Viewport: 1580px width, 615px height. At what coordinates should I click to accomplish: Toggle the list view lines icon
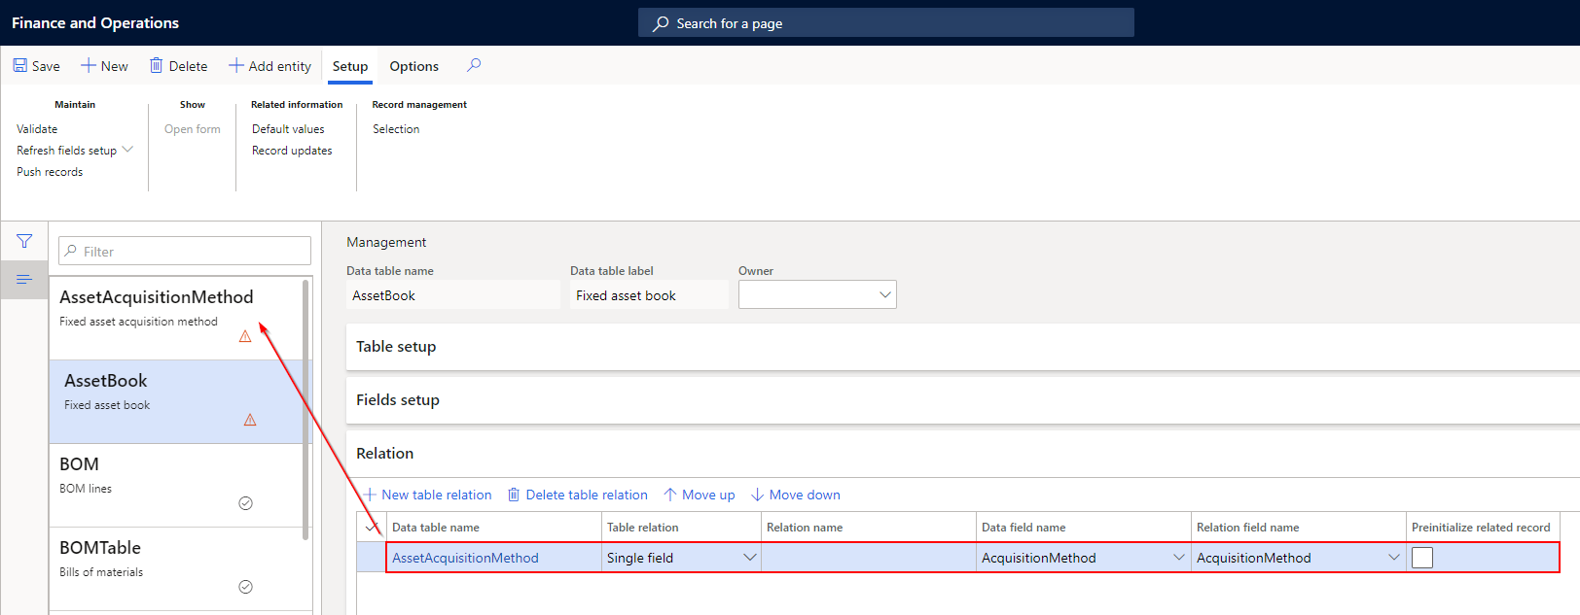click(x=24, y=280)
